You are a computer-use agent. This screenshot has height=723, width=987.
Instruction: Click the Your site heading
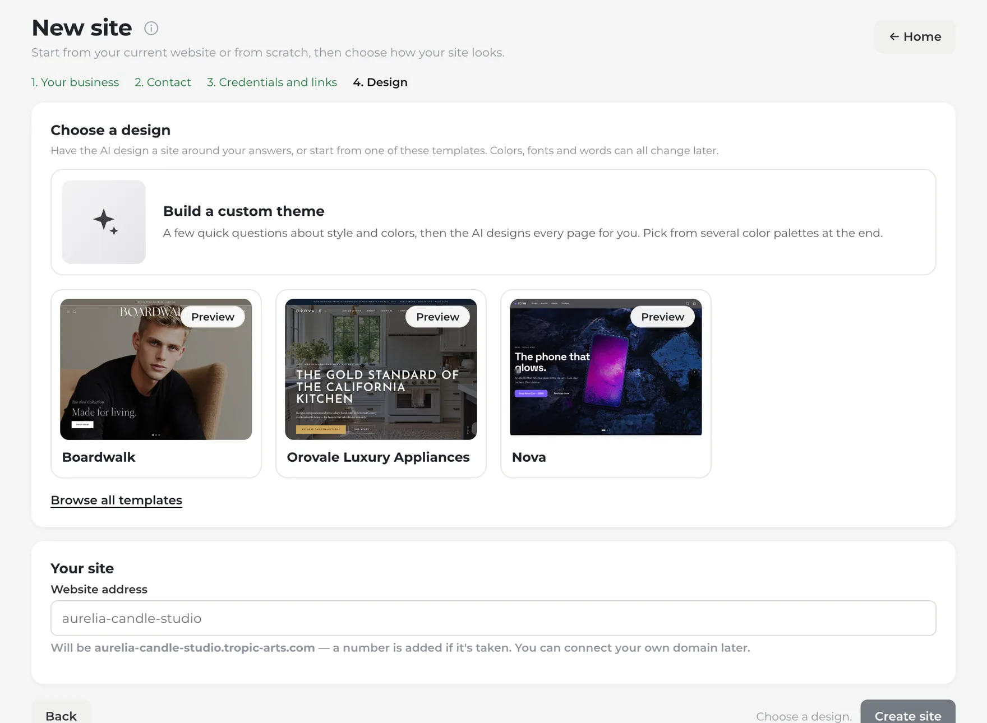82,568
